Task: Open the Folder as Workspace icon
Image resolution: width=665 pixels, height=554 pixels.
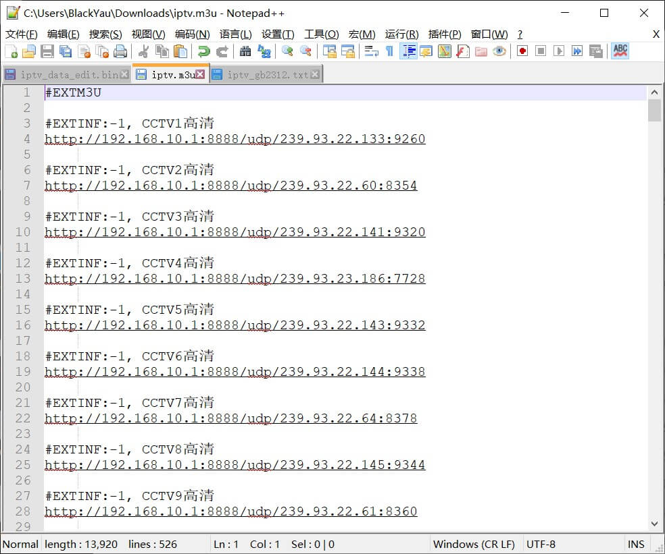Action: coord(481,52)
